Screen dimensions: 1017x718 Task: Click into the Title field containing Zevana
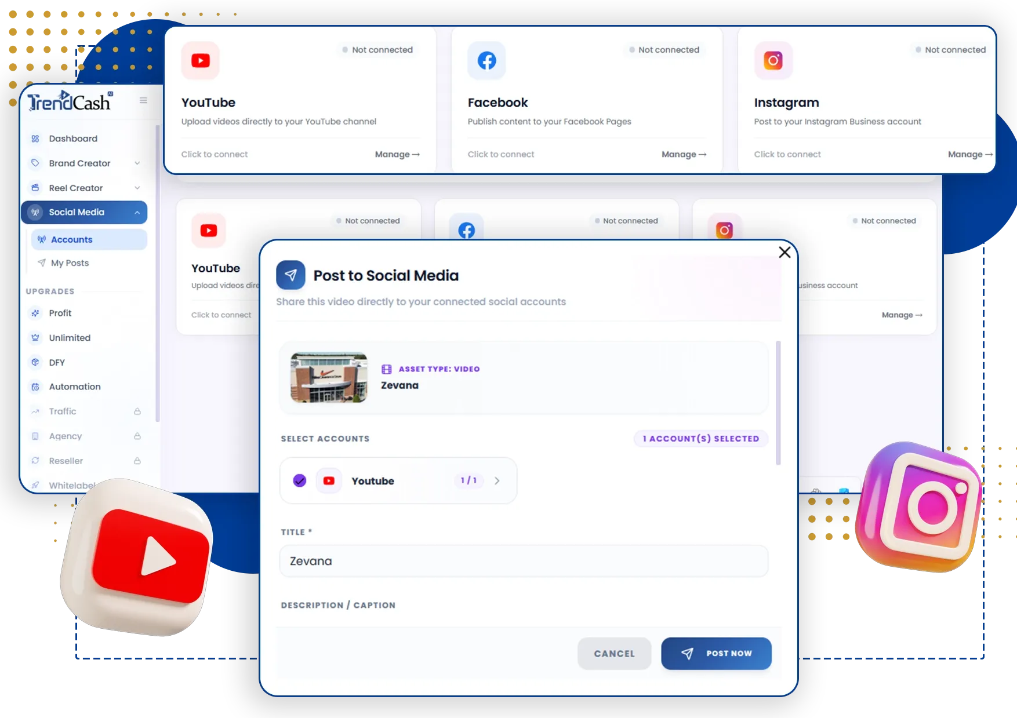(524, 561)
